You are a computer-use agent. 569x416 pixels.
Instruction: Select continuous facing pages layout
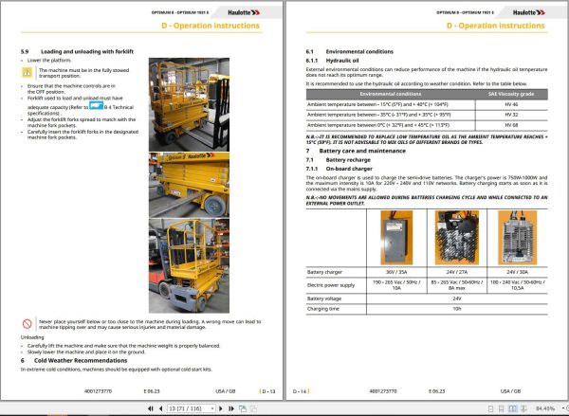click(x=523, y=408)
